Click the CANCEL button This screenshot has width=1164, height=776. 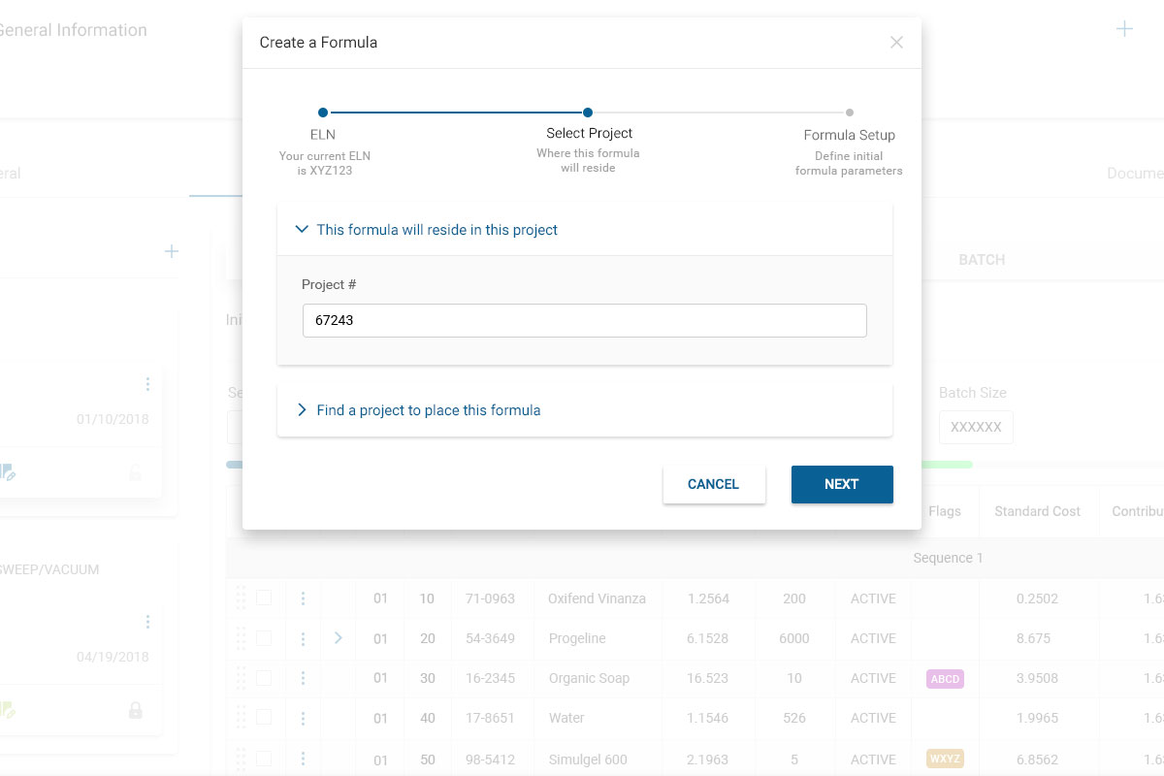714,484
